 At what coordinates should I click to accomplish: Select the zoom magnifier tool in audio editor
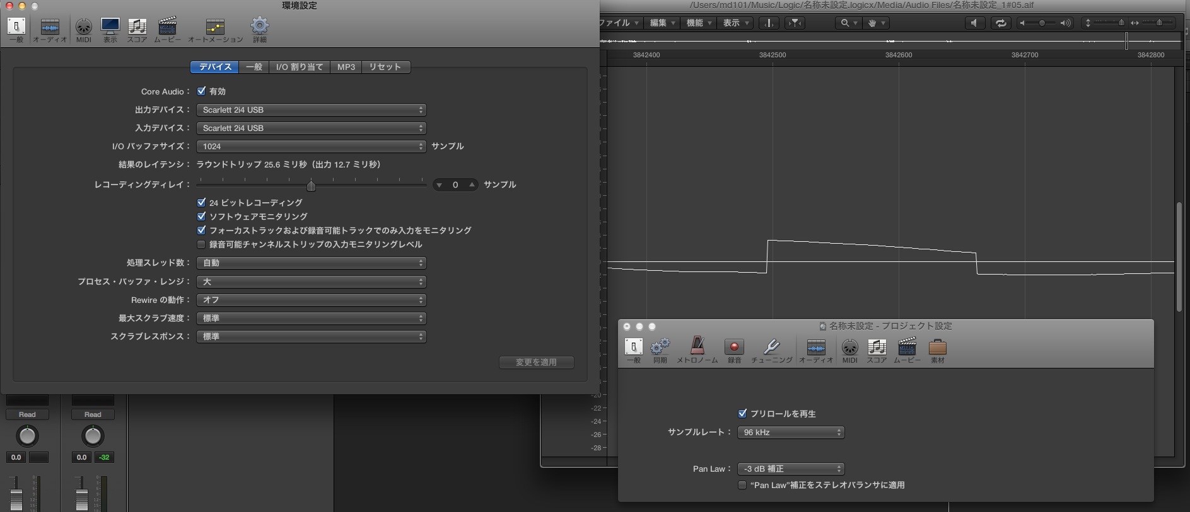tap(849, 23)
